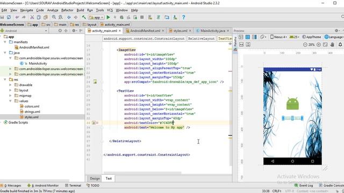Open orientation dropdown in preview toolbar

[x=263, y=37]
